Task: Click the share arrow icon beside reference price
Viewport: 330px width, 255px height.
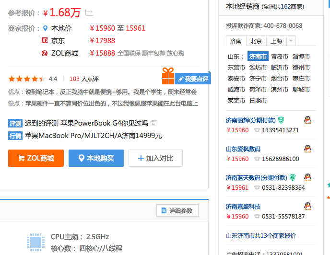Action: 89,12
